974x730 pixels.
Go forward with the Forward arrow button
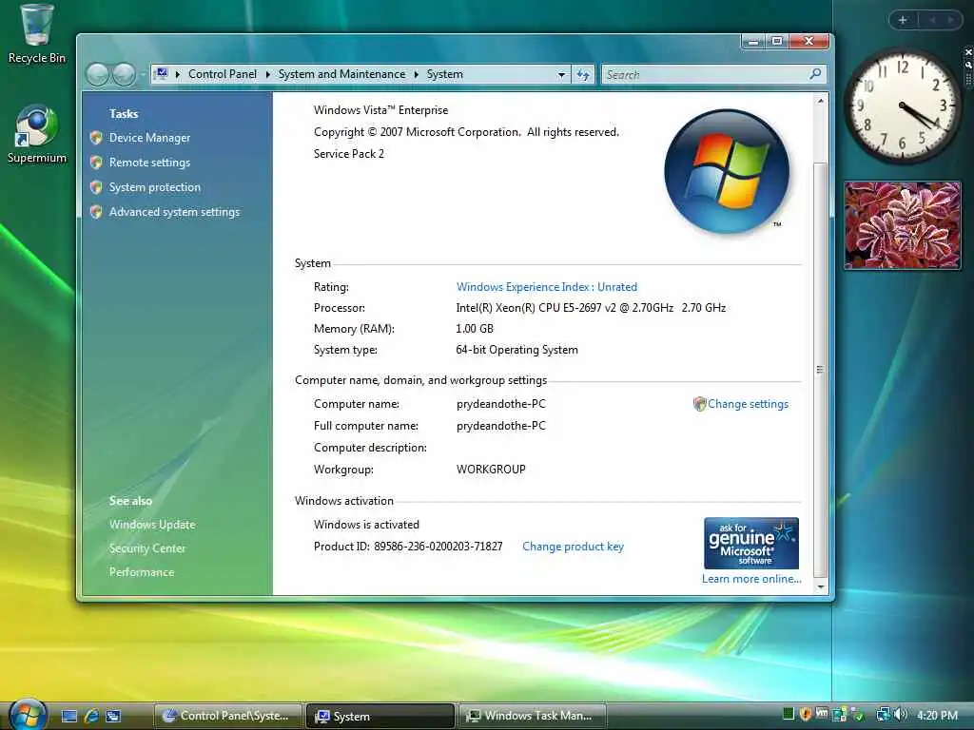(x=125, y=74)
